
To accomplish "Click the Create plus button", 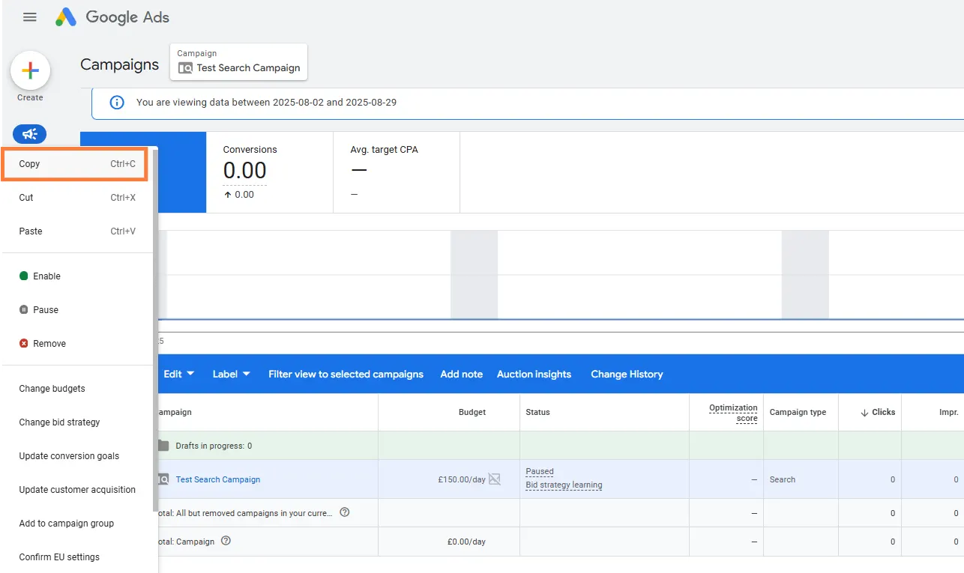I will [30, 71].
